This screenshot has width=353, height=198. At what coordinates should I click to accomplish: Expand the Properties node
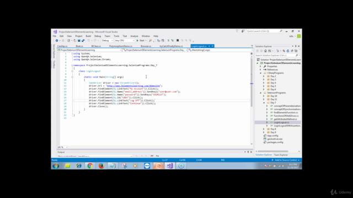[261, 67]
